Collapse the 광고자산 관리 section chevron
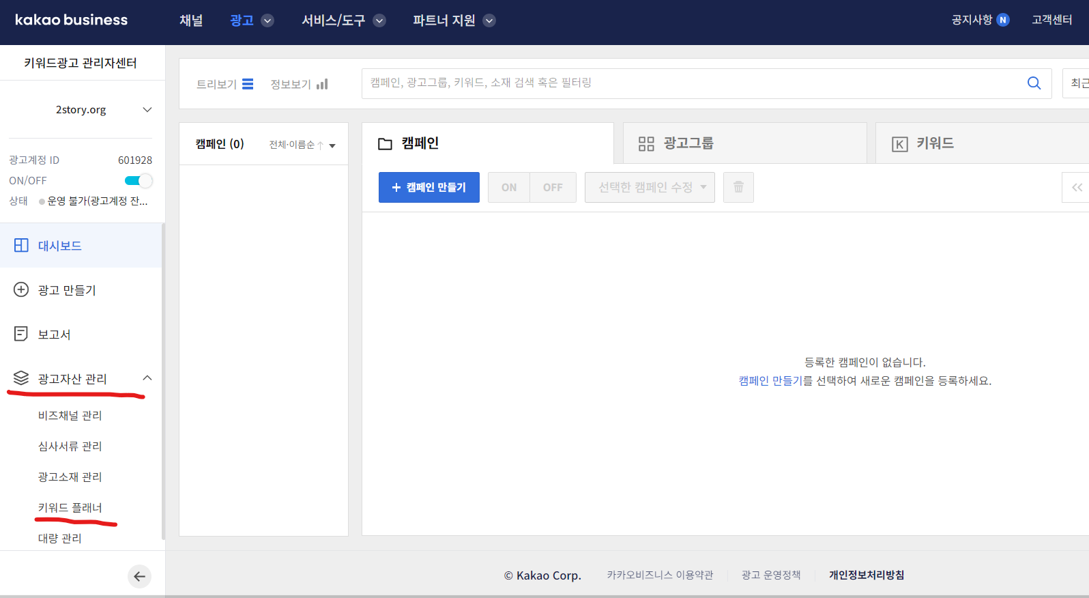Screen dimensions: 1089x598 [147, 378]
